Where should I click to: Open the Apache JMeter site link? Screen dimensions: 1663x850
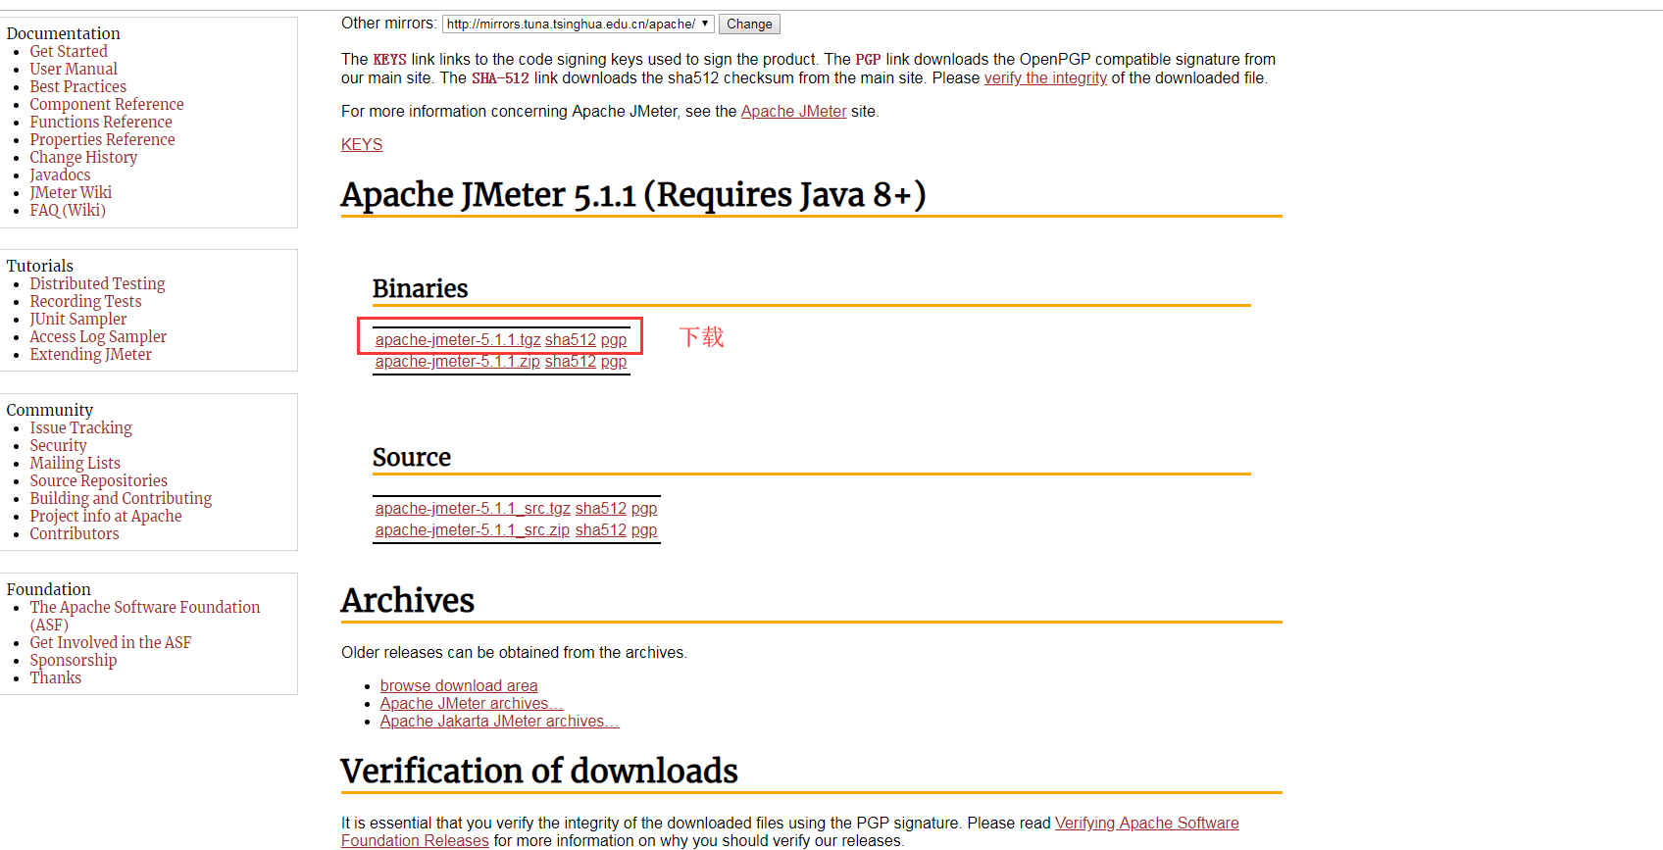tap(793, 111)
